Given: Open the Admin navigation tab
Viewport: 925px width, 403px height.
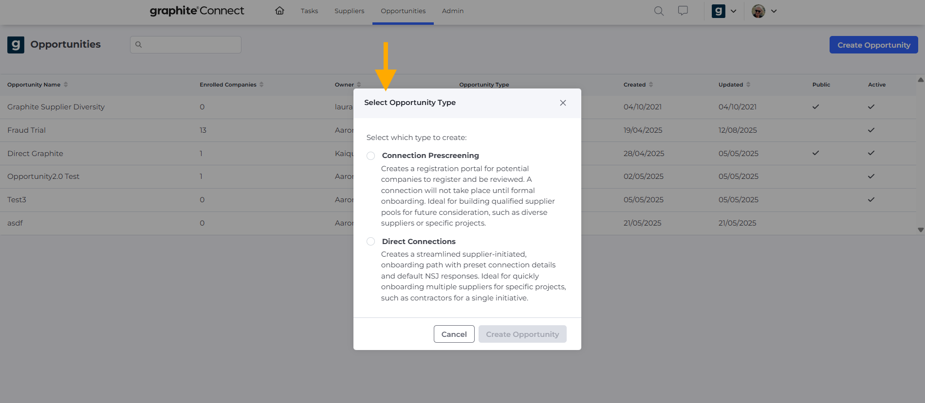Looking at the screenshot, I should [x=452, y=11].
